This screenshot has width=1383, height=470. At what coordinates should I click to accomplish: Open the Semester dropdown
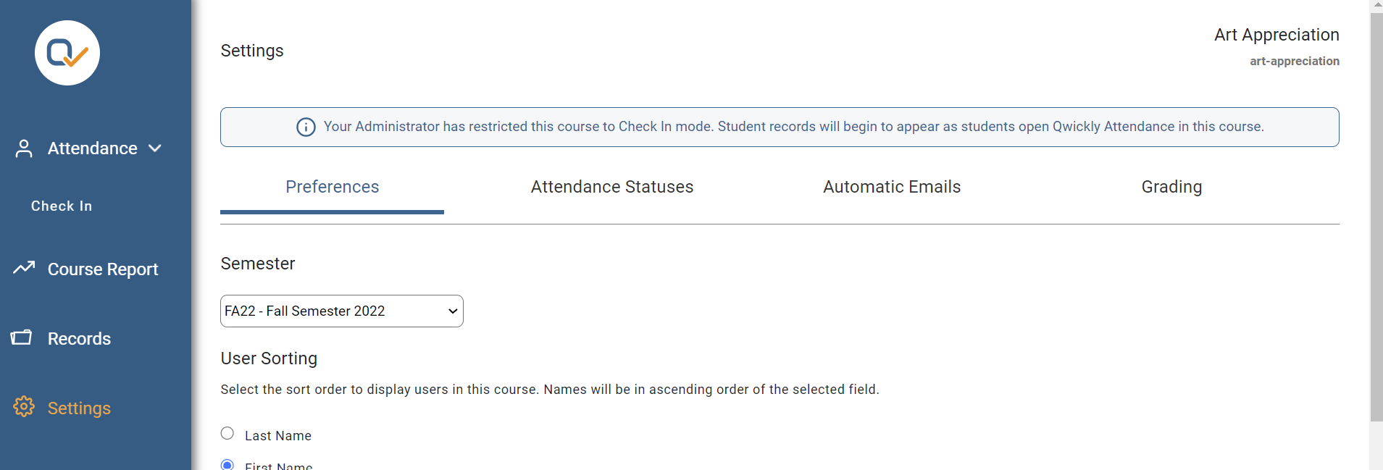tap(340, 311)
